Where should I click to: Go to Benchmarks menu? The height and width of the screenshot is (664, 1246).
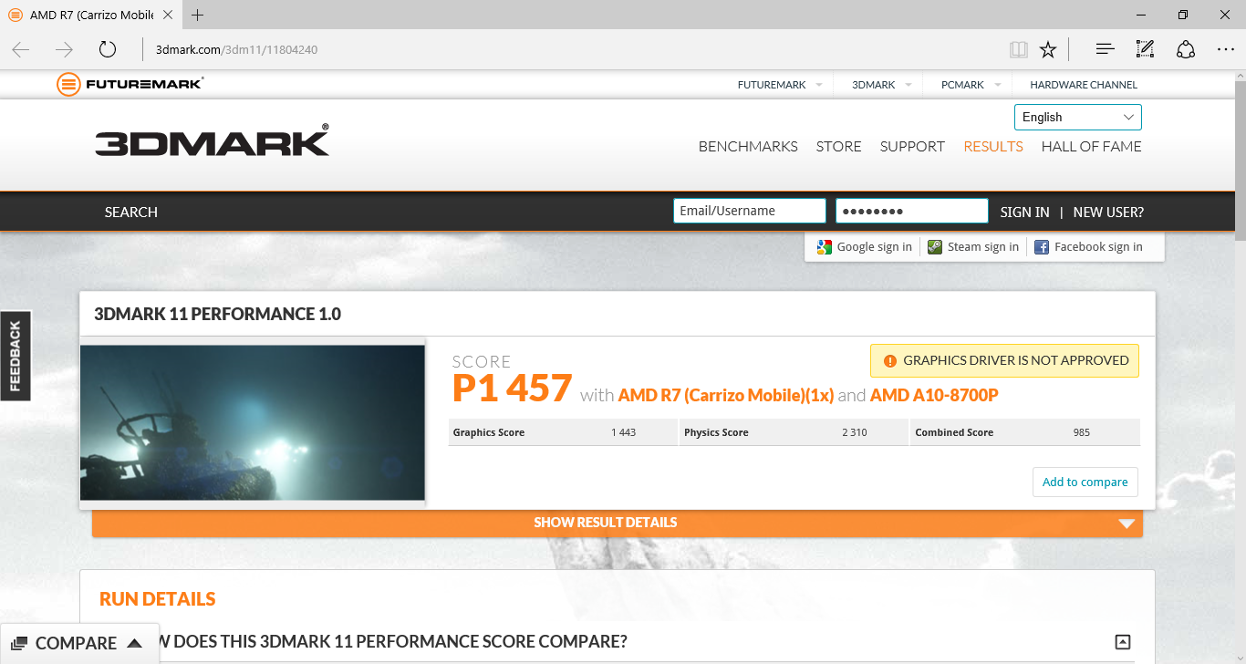point(748,146)
